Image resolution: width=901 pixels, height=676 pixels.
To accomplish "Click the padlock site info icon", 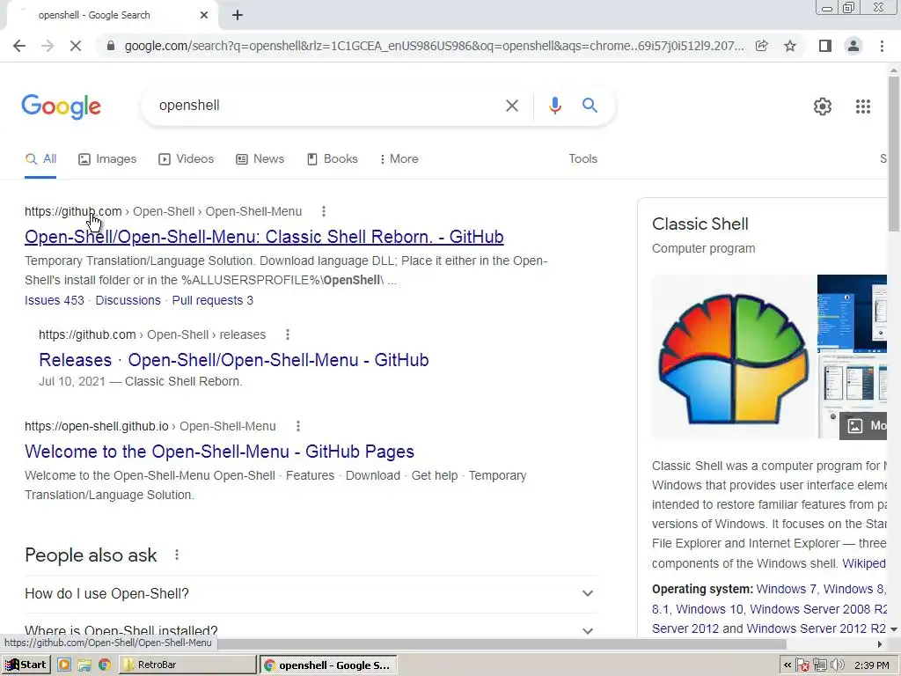I will coord(111,46).
